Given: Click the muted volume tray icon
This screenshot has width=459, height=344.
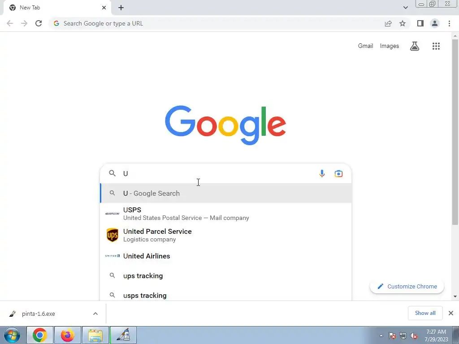Looking at the screenshot, I should pos(414,335).
